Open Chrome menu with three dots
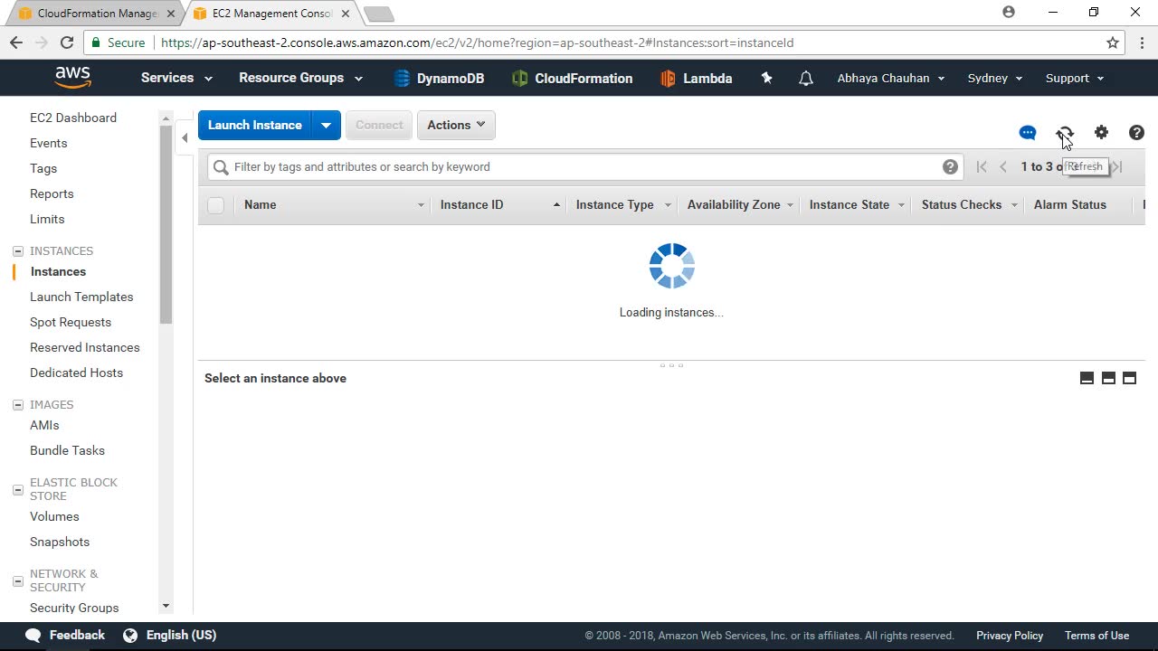Screen dimensions: 1158x651 (1142, 42)
